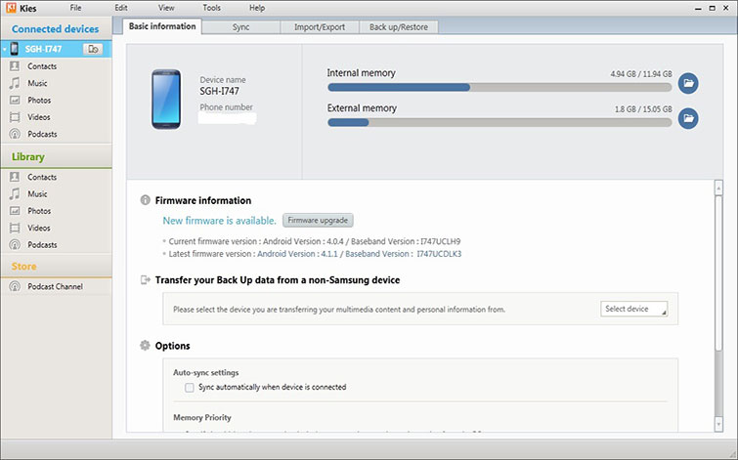The height and width of the screenshot is (460, 738).
Task: Click the External memory usage bar
Action: 499,122
